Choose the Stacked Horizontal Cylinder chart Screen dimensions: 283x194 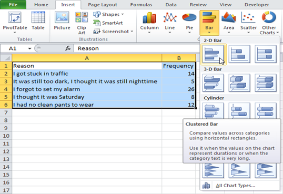[x=239, y=110]
